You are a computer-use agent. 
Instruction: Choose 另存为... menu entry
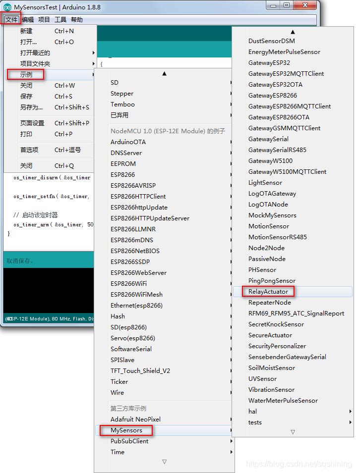coord(50,107)
